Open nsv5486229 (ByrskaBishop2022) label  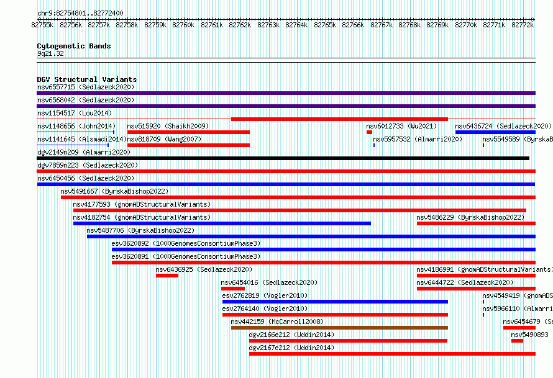(470, 217)
